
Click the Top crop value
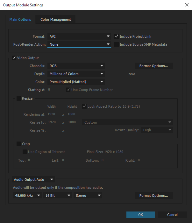coord(29,160)
